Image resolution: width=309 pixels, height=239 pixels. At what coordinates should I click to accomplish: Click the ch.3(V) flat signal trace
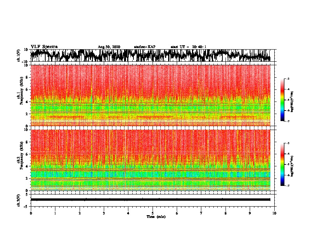tap(151, 200)
